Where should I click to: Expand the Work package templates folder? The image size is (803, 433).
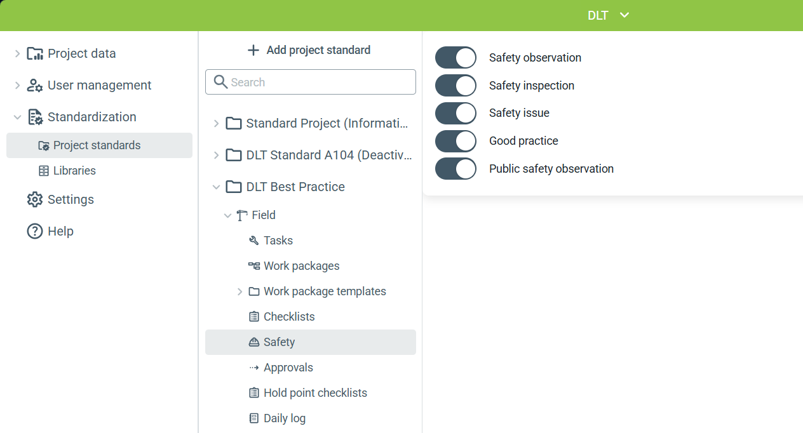(x=240, y=291)
